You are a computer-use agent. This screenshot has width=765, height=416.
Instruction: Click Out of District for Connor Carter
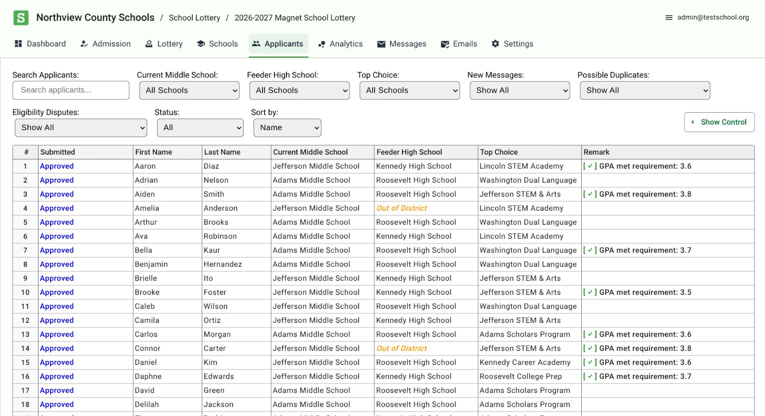point(402,348)
